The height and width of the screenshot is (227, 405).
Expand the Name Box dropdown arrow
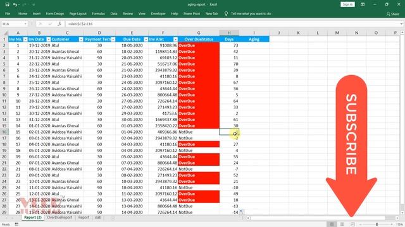coord(25,24)
